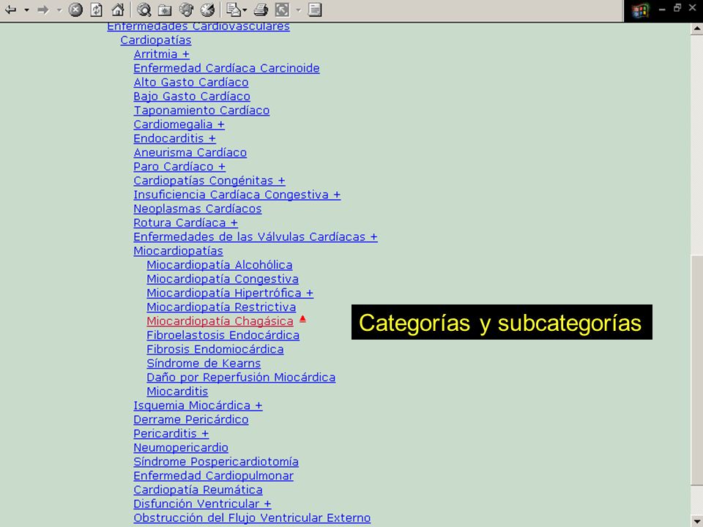The height and width of the screenshot is (527, 703).
Task: Open the Fibroelastosis Endocárdica link
Action: 223,335
